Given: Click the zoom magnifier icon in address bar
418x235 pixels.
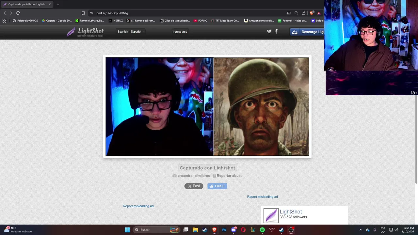Looking at the screenshot, I should [296, 13].
